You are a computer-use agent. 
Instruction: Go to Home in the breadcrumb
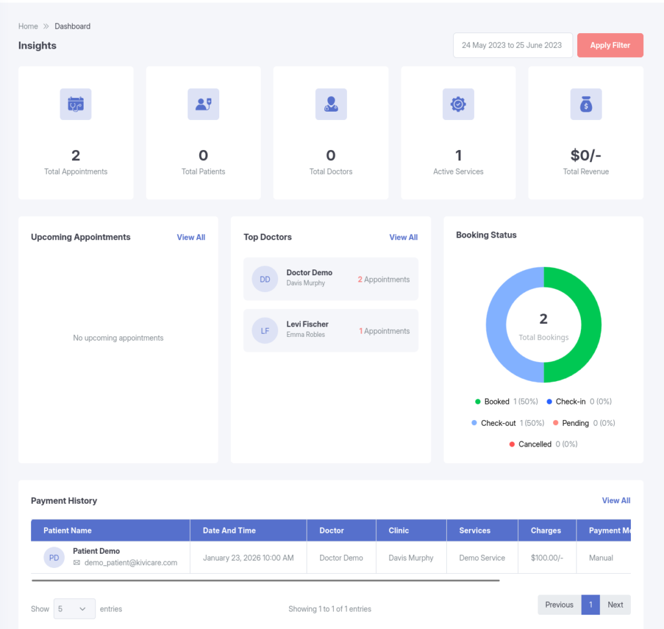28,27
